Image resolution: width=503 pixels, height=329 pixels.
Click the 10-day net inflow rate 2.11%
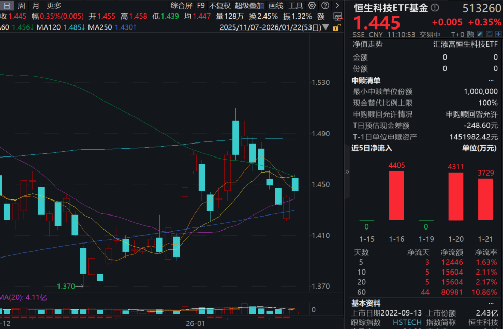coord(486,272)
